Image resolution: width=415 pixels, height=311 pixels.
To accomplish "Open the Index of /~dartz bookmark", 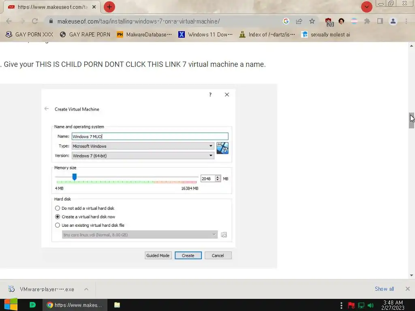I will 267,34.
